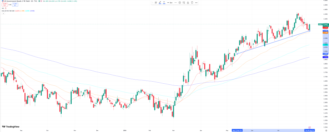Click the cyan EMA 100 price label
The width and height of the screenshot is (329, 132).
[x=326, y=45]
